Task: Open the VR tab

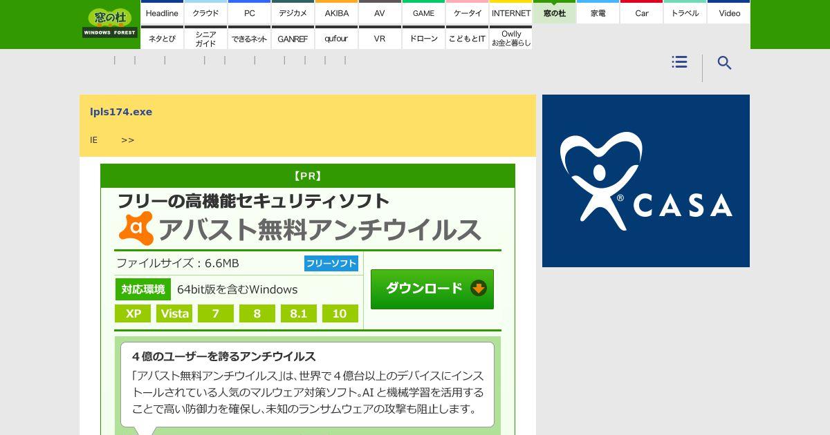Action: [380, 37]
